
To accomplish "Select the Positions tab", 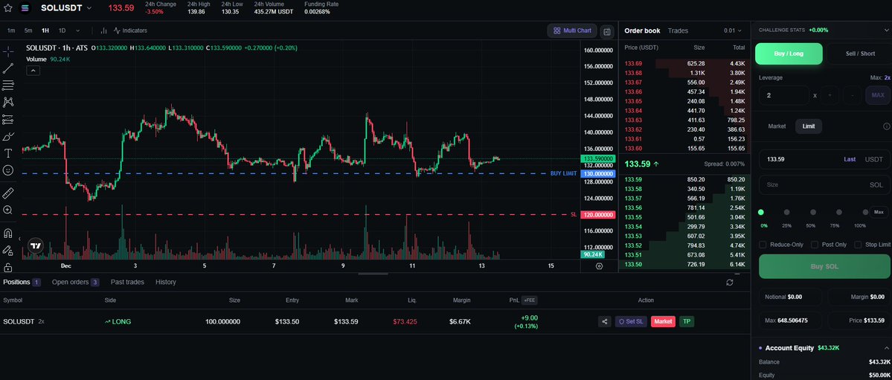I will point(22,282).
